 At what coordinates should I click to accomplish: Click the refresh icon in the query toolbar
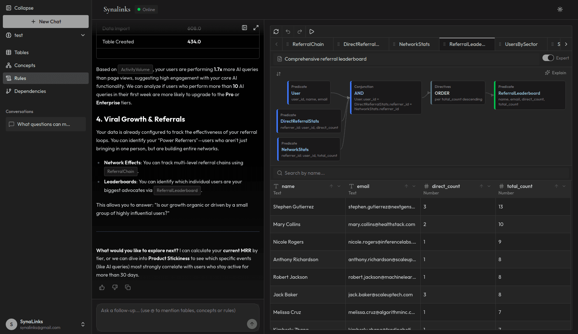pyautogui.click(x=276, y=32)
